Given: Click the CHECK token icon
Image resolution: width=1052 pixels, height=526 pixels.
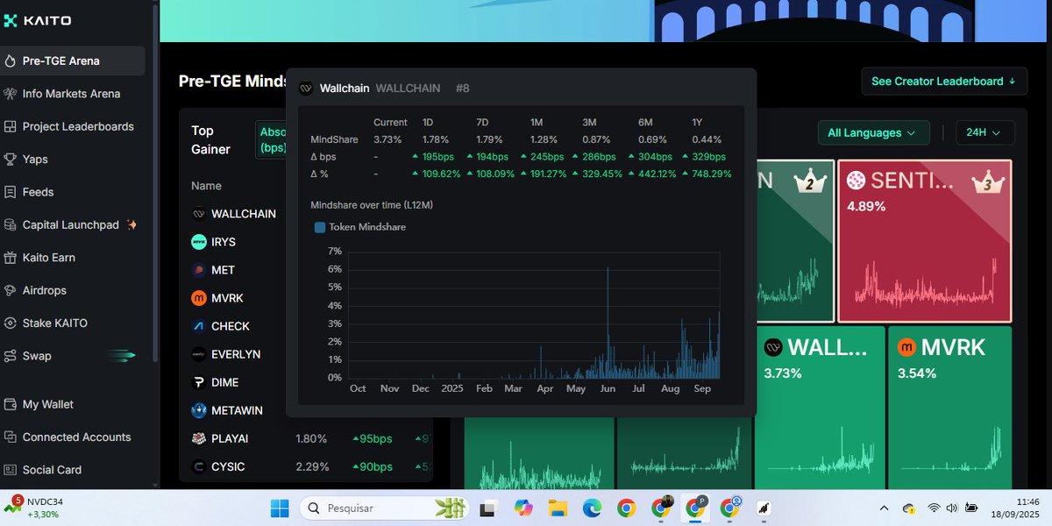Looking at the screenshot, I should coord(199,326).
